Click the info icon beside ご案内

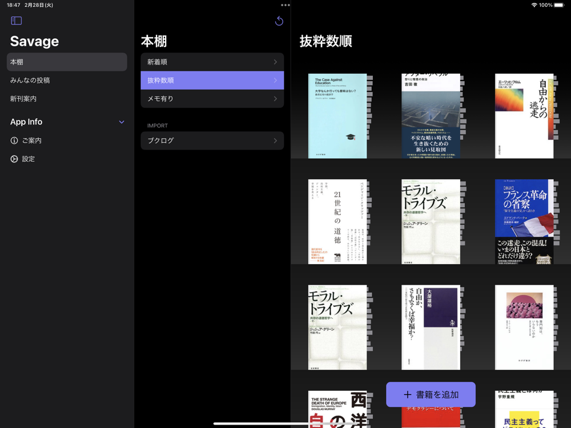point(14,140)
